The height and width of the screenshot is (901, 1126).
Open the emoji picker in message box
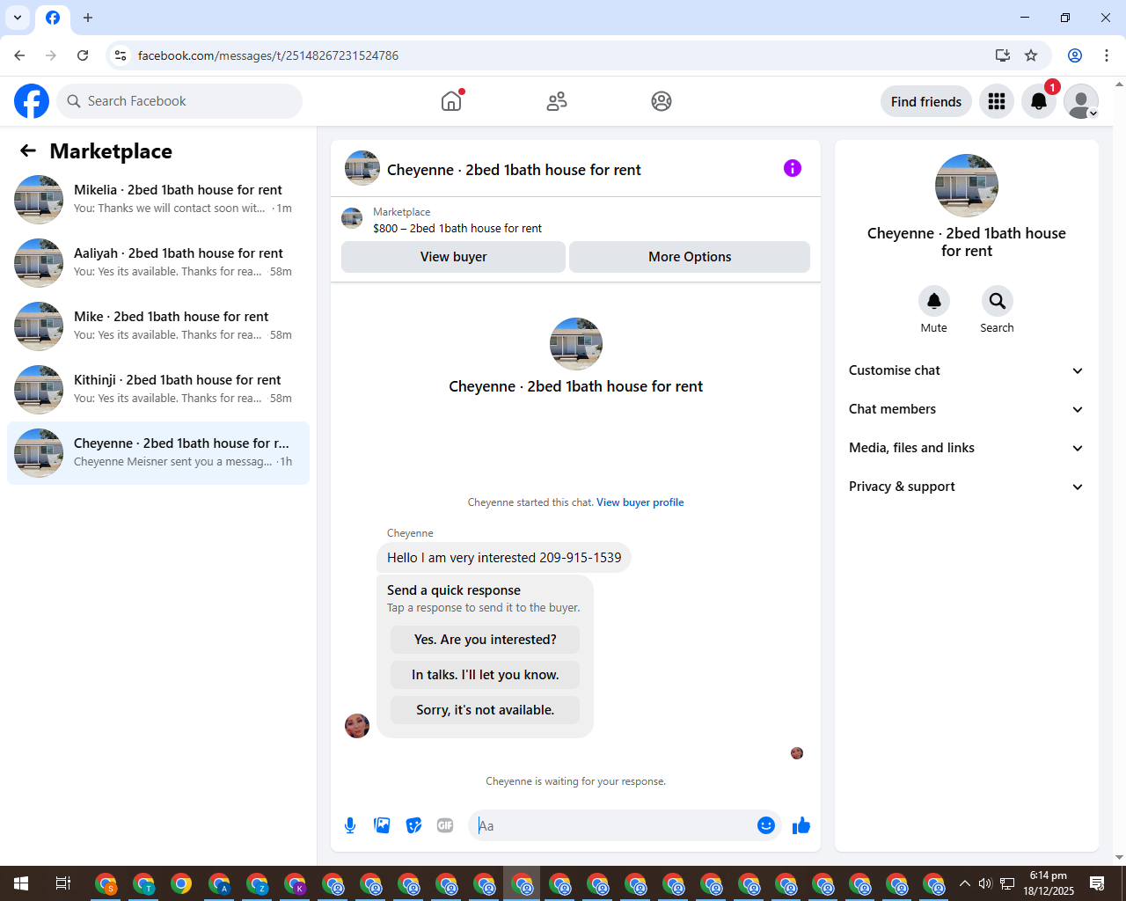[x=766, y=825]
